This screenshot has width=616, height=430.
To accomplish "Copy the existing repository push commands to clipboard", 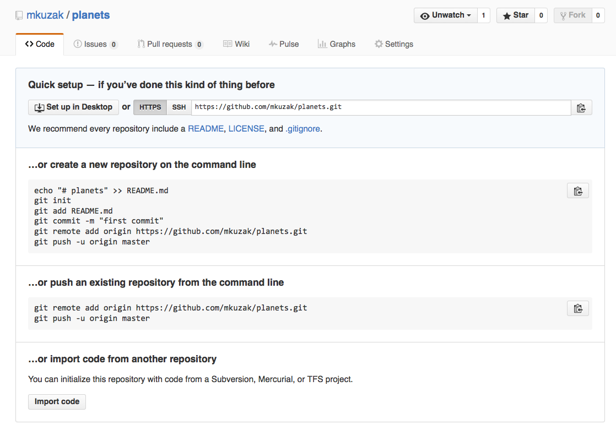I will tap(577, 308).
